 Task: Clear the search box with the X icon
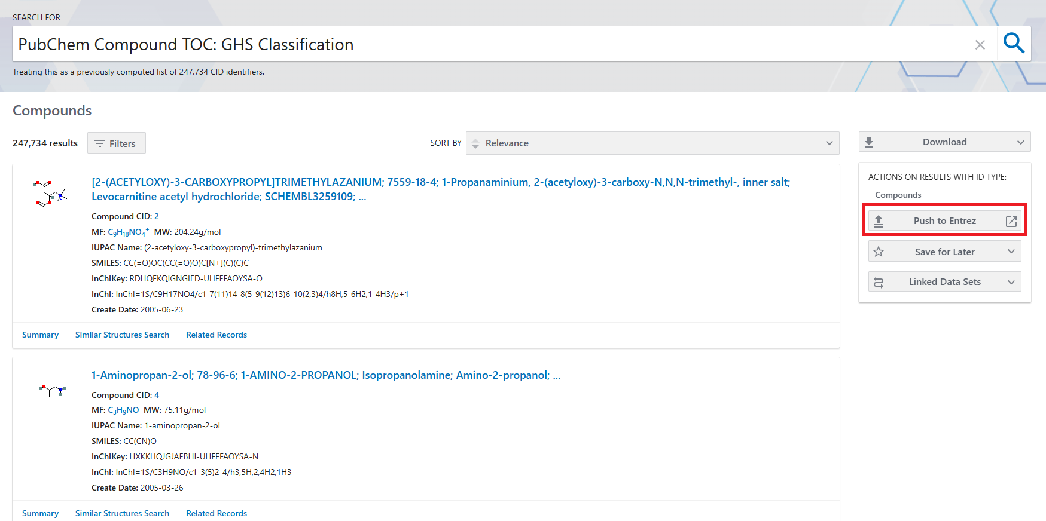[980, 45]
